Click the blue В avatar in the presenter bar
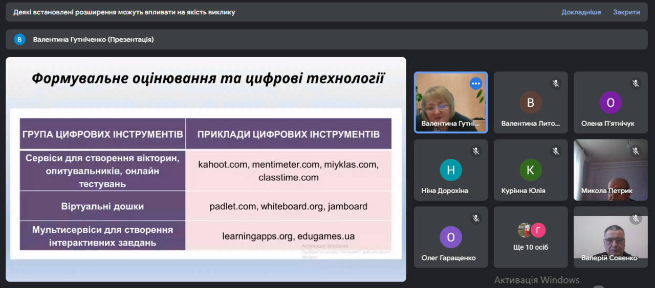 [20, 39]
